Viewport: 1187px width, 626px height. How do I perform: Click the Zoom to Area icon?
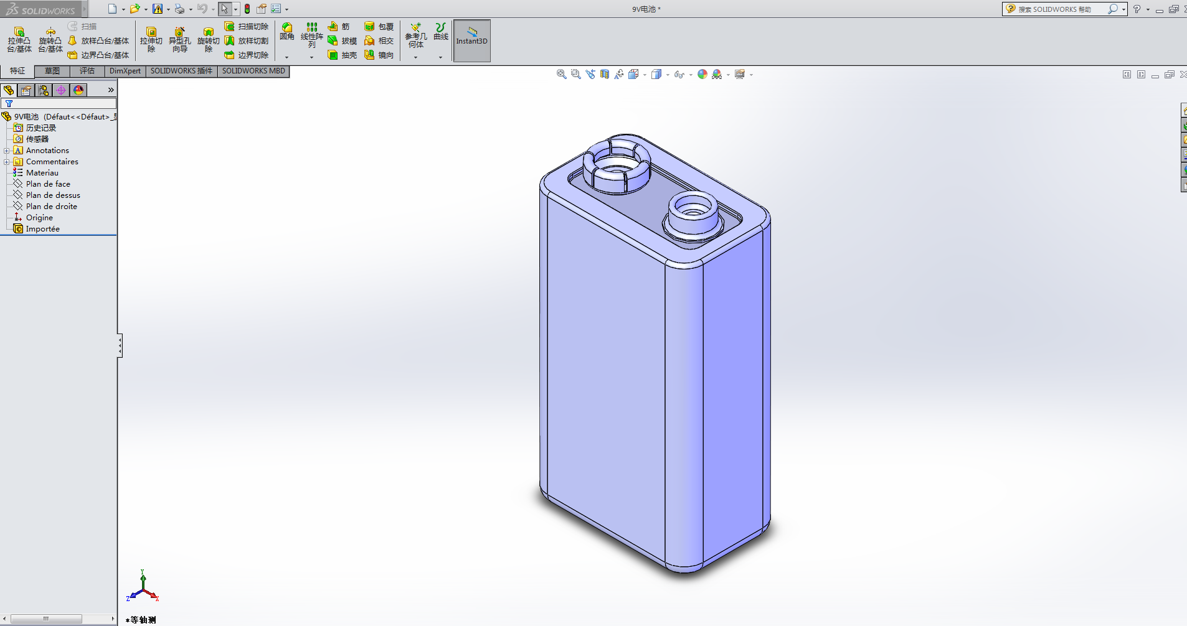[x=576, y=75]
